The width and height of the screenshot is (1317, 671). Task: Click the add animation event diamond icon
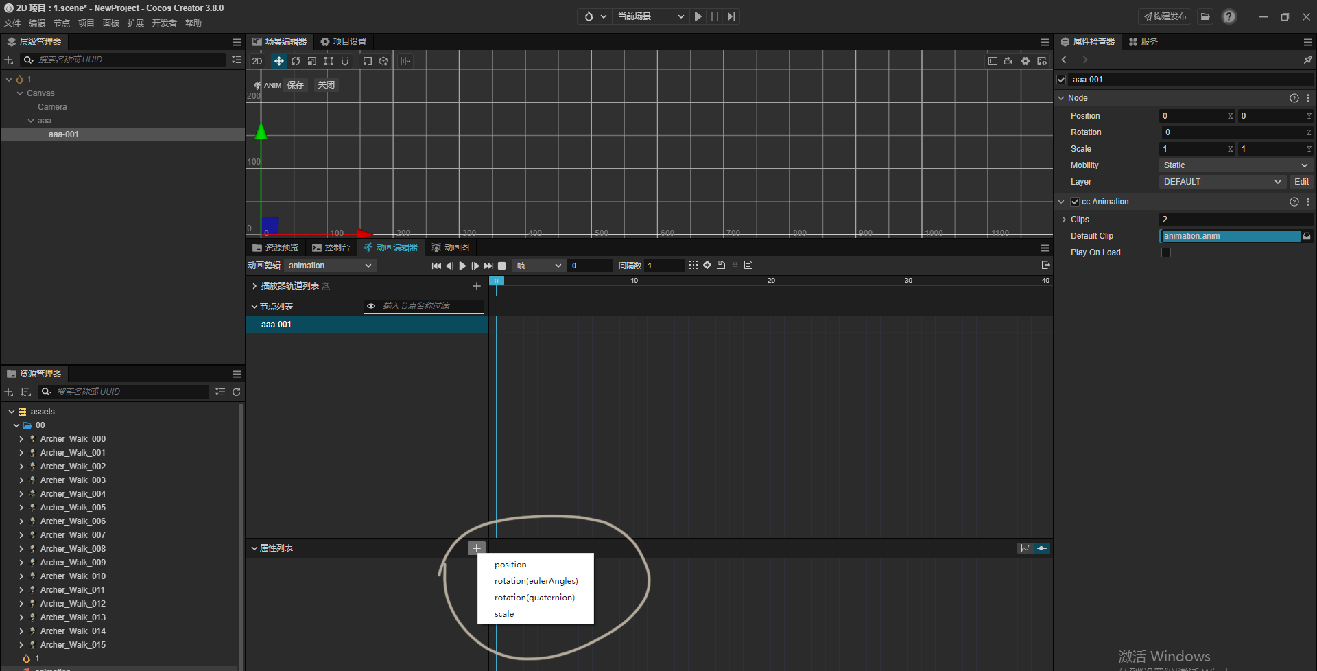click(707, 265)
